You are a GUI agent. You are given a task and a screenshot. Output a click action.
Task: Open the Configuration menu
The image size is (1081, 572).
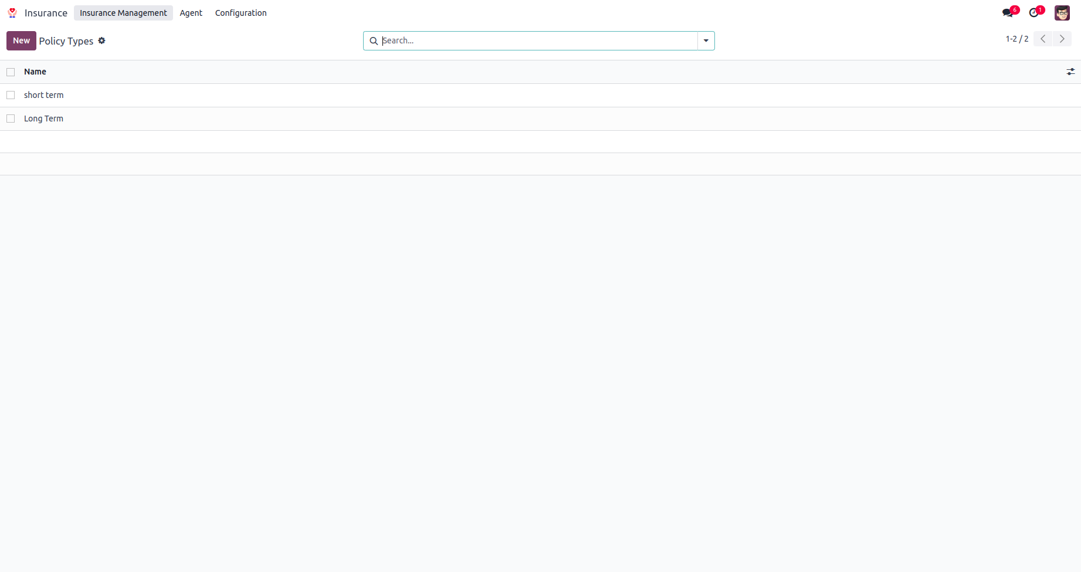tap(241, 13)
